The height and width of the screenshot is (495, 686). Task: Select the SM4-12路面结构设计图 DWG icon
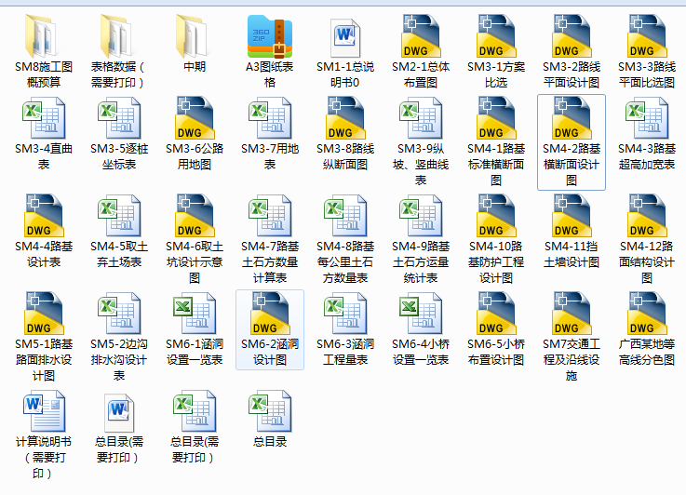(647, 216)
